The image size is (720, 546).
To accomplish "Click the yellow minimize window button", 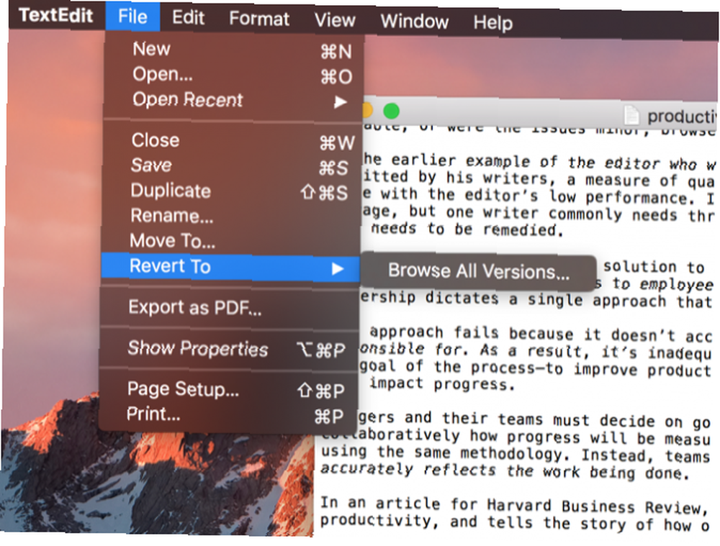I will click(366, 110).
